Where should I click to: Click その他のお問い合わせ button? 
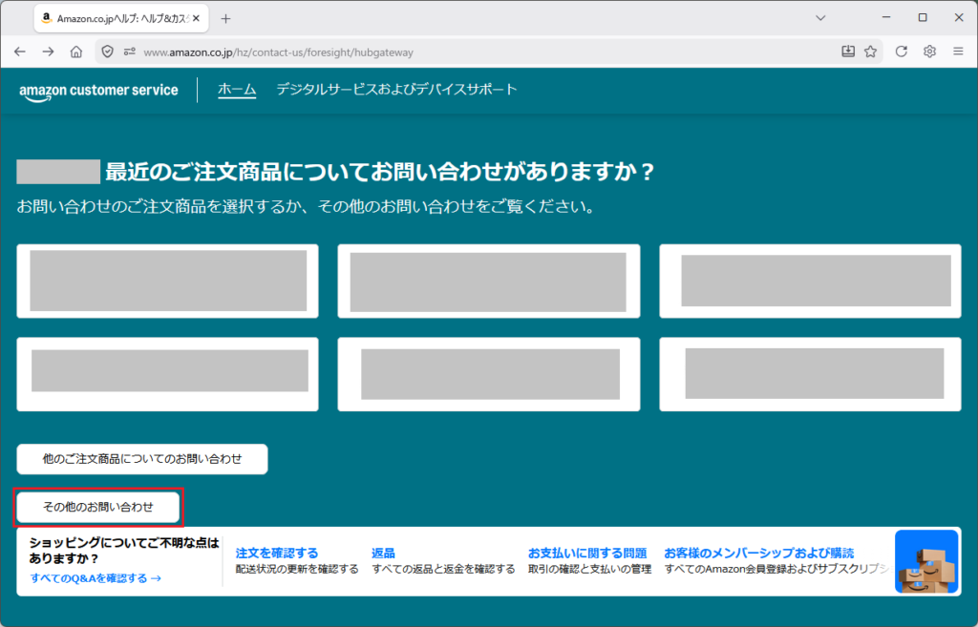pos(98,507)
